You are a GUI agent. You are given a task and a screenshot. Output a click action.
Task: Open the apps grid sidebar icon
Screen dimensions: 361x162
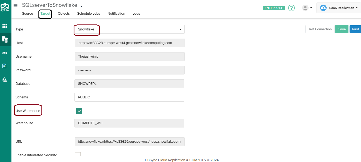[x=5, y=26]
